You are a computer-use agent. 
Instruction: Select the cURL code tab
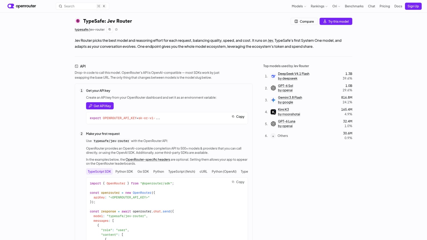point(203,172)
